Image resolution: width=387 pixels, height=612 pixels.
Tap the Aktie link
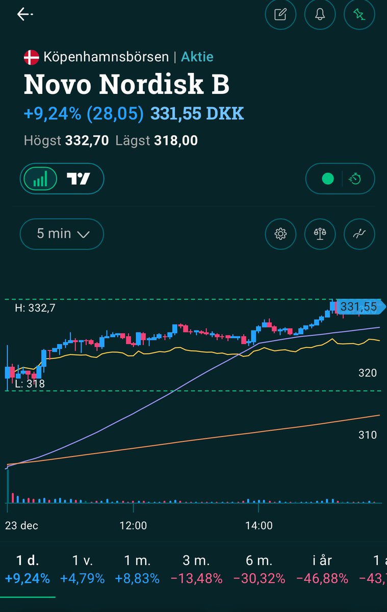197,57
